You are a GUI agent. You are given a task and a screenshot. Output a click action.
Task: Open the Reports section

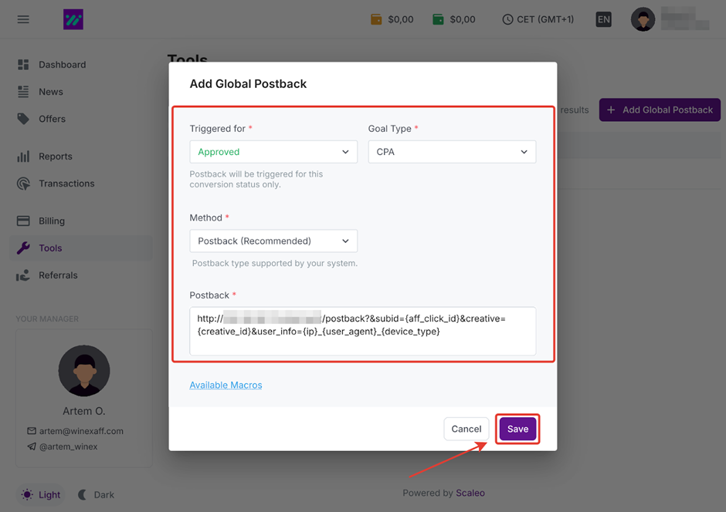[55, 157]
